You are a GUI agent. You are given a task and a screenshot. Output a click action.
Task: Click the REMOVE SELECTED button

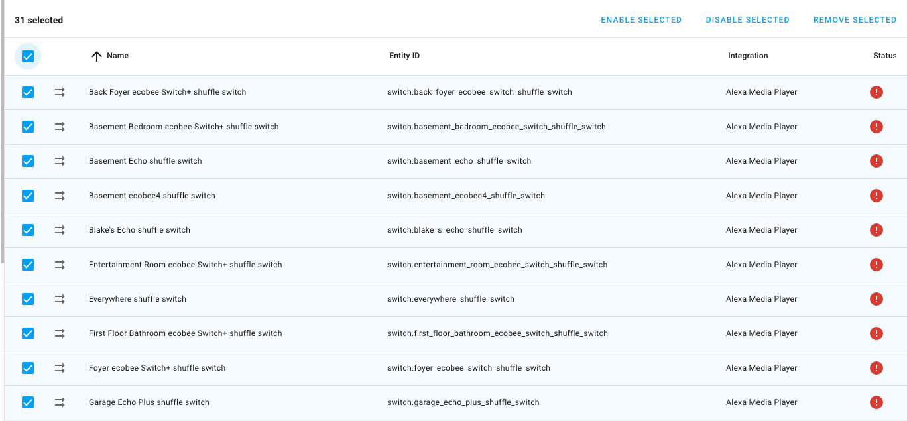[855, 19]
